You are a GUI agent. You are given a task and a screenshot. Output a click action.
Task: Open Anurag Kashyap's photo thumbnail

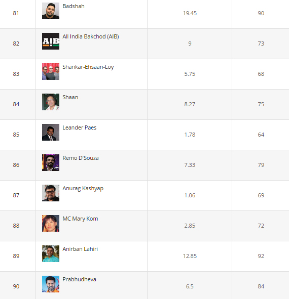tap(51, 193)
